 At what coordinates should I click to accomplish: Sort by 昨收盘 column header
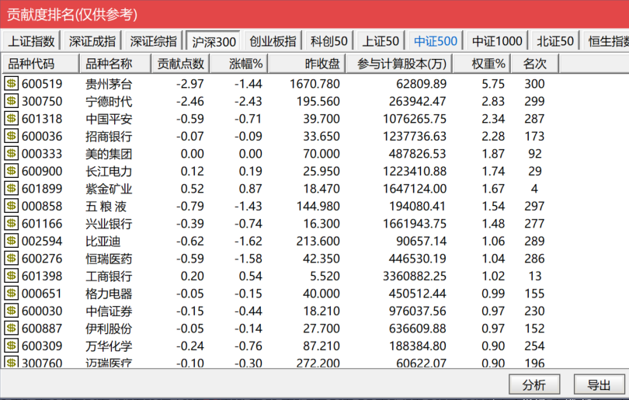(x=307, y=64)
